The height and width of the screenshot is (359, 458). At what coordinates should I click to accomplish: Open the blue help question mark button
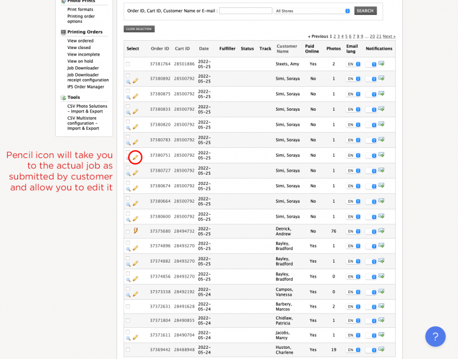coord(435,336)
